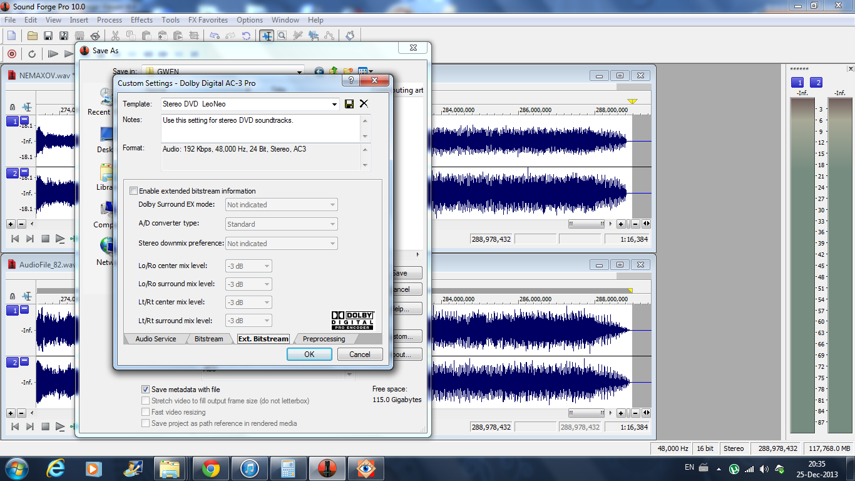Screen dimensions: 855x481
Task: Click the volume speaker tray icon
Action: (x=764, y=468)
